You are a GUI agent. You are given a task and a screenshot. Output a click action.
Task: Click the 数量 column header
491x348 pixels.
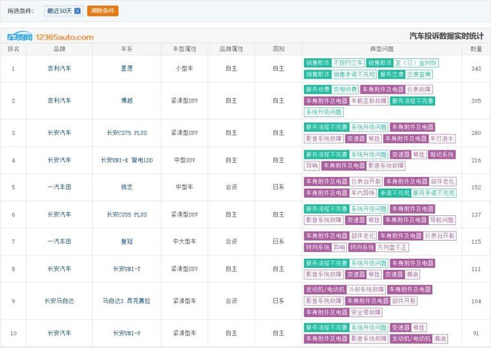click(476, 49)
